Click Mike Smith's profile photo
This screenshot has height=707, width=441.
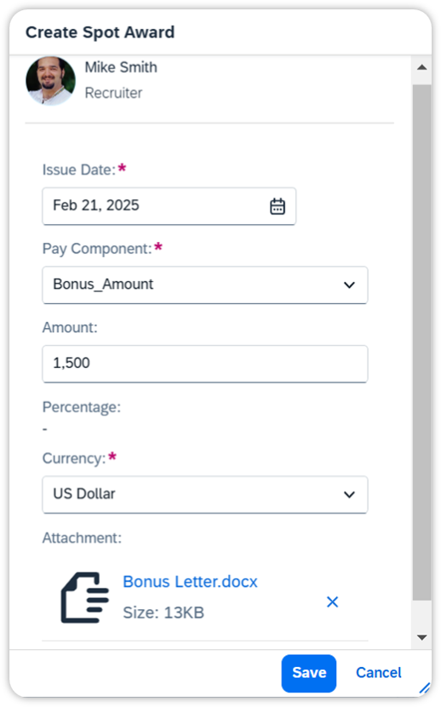(x=50, y=81)
